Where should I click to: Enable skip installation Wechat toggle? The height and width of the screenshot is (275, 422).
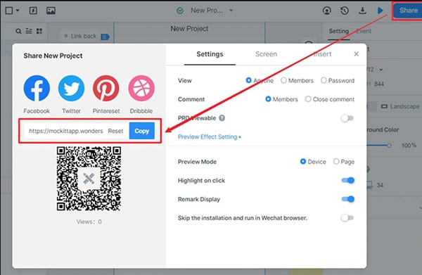pyautogui.click(x=347, y=218)
